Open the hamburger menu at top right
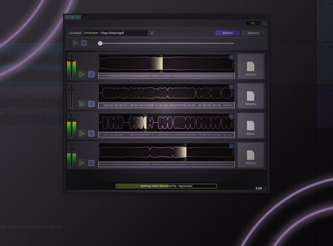 click(265, 23)
